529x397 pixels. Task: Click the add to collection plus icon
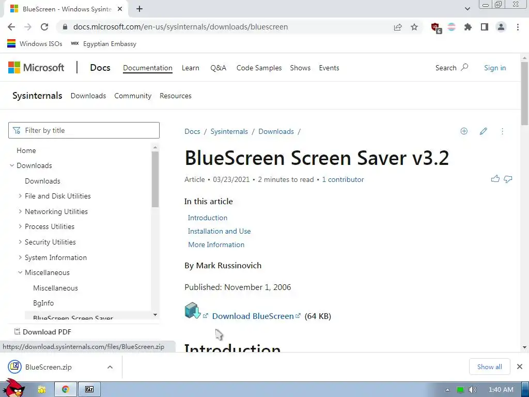pyautogui.click(x=464, y=131)
